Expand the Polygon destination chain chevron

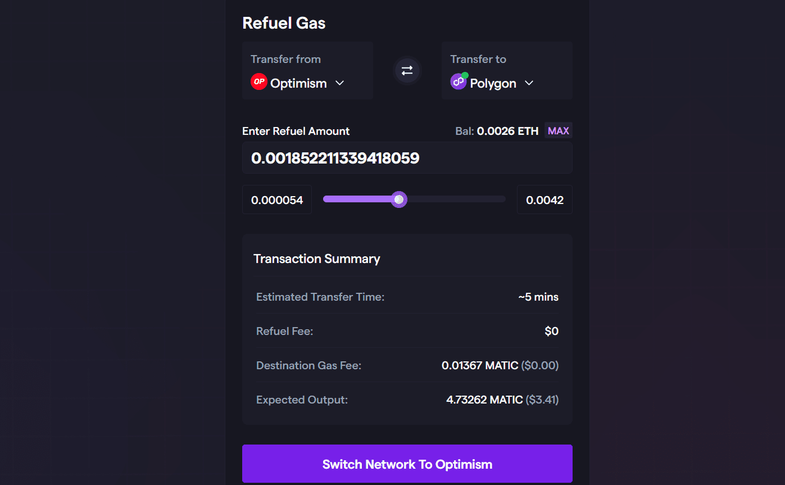(529, 83)
